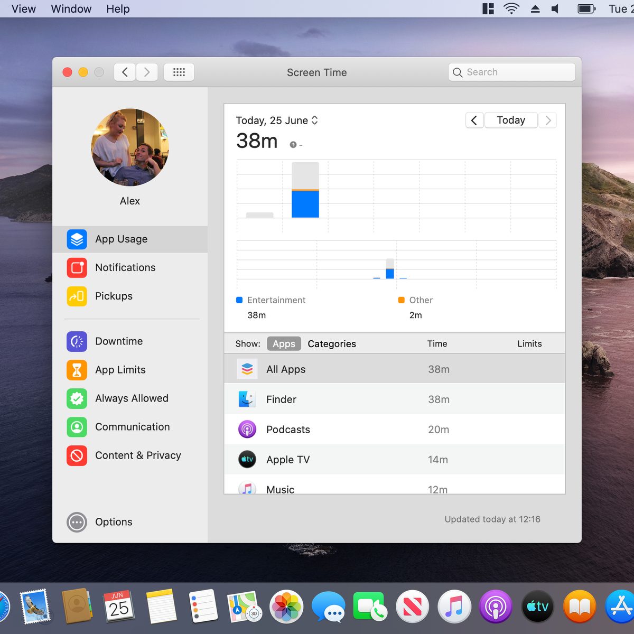Open Maps from the Dock
The image size is (634, 634).
coord(244,607)
